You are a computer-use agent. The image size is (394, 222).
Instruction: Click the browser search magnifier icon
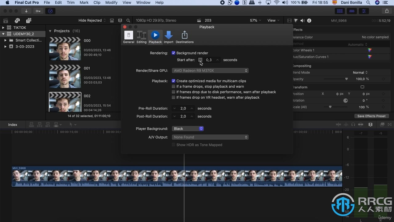pos(128,21)
